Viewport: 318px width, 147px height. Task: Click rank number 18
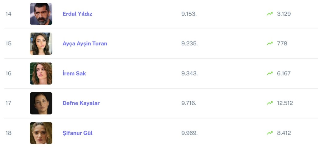8,133
